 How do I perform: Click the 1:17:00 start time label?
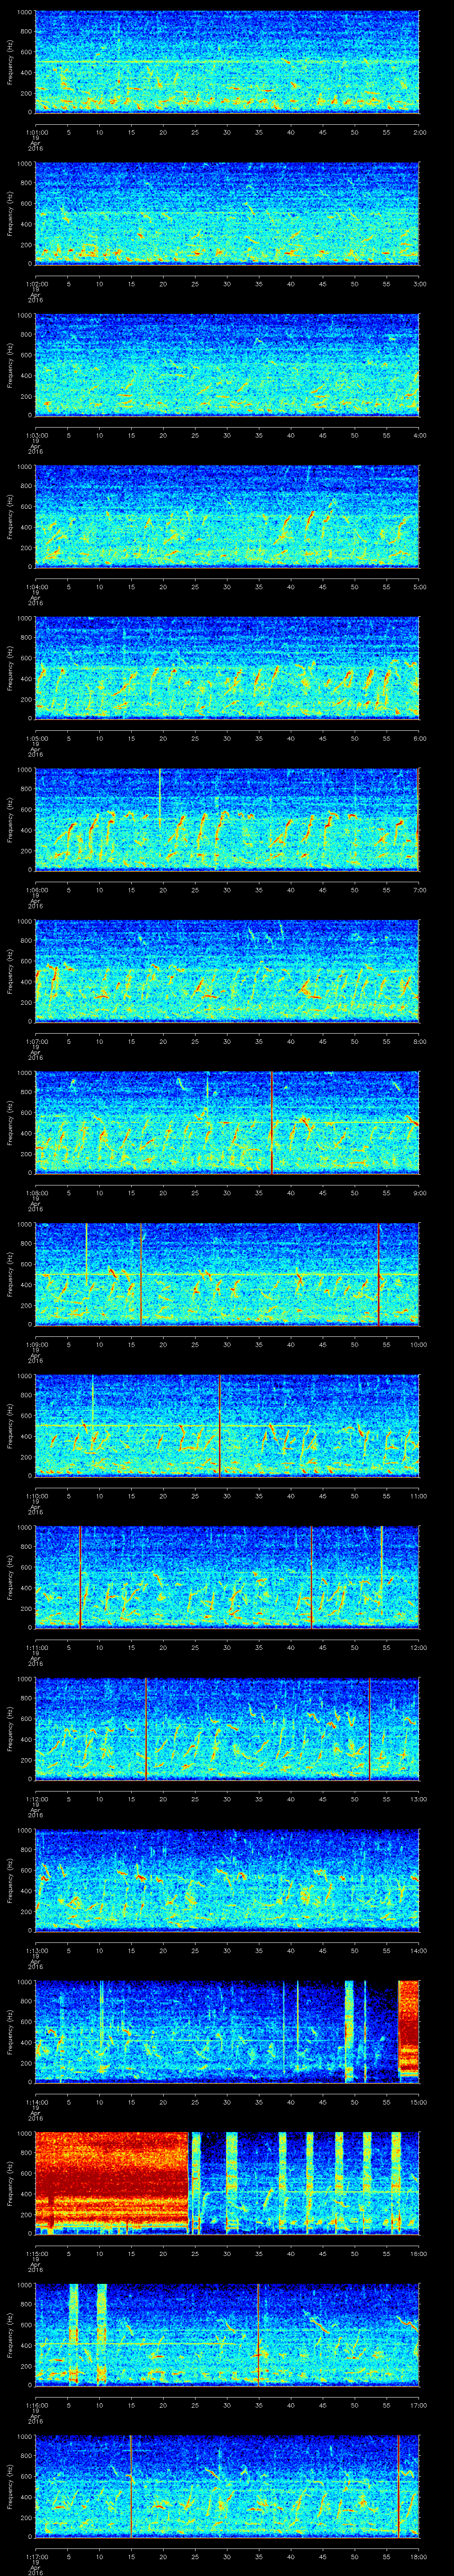pyautogui.click(x=36, y=2556)
